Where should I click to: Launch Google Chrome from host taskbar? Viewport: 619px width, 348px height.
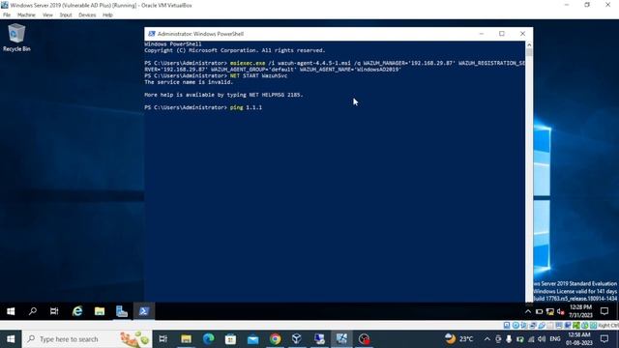click(x=275, y=339)
